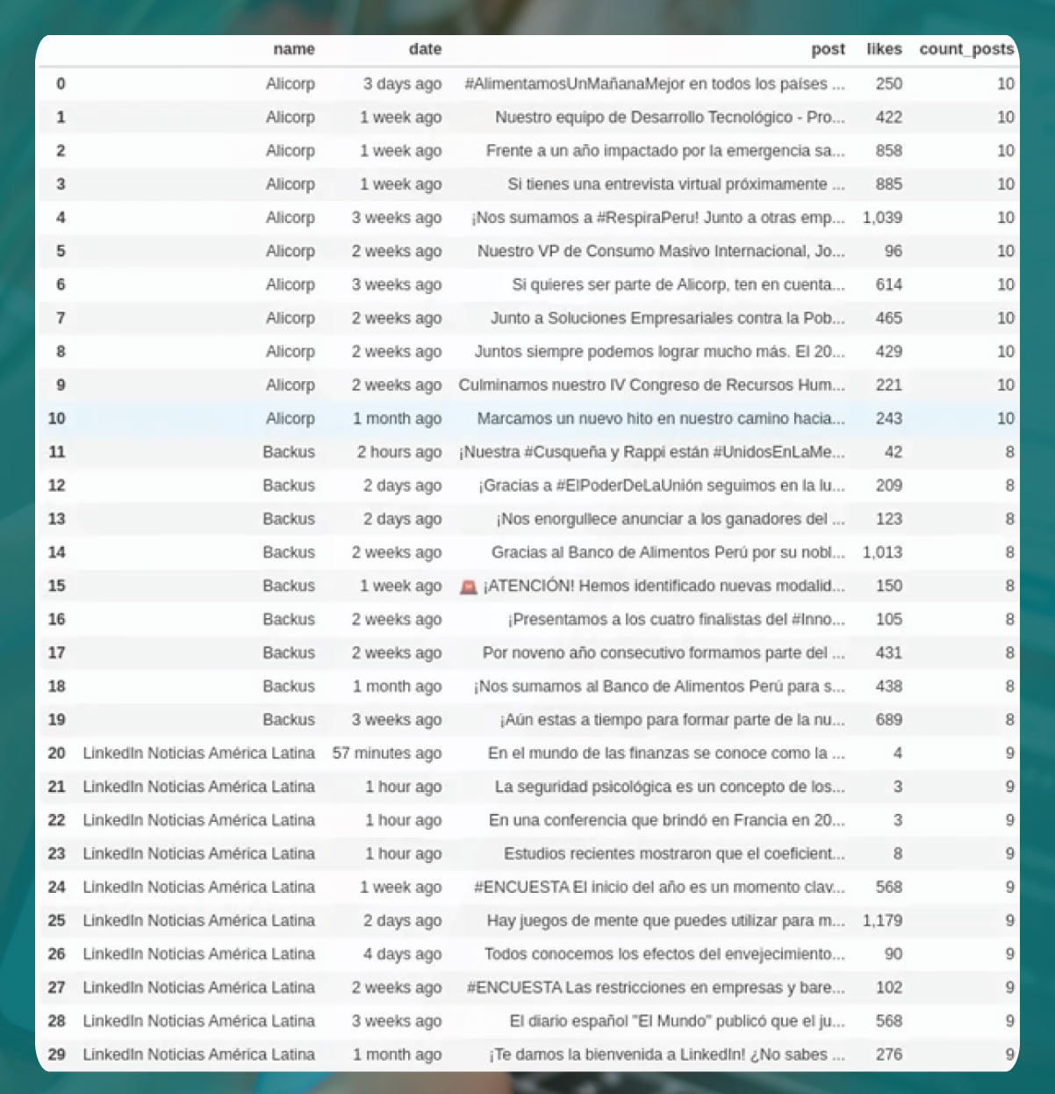Click the '4 days ago' date cell
Screen dimensions: 1055x1094
402,954
